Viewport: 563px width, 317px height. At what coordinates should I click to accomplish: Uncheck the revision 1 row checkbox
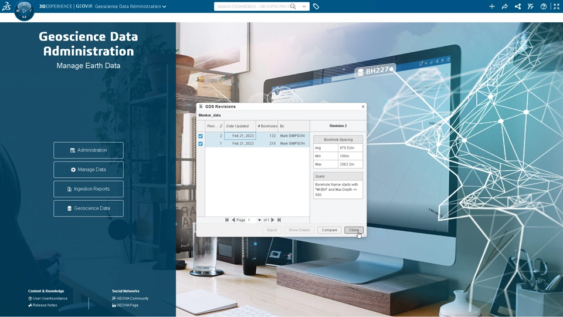pyautogui.click(x=201, y=144)
